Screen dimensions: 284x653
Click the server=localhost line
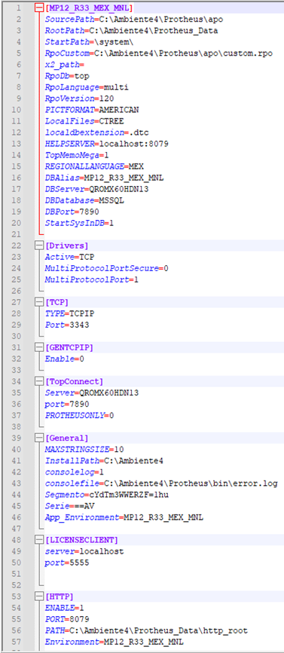pyautogui.click(x=84, y=551)
